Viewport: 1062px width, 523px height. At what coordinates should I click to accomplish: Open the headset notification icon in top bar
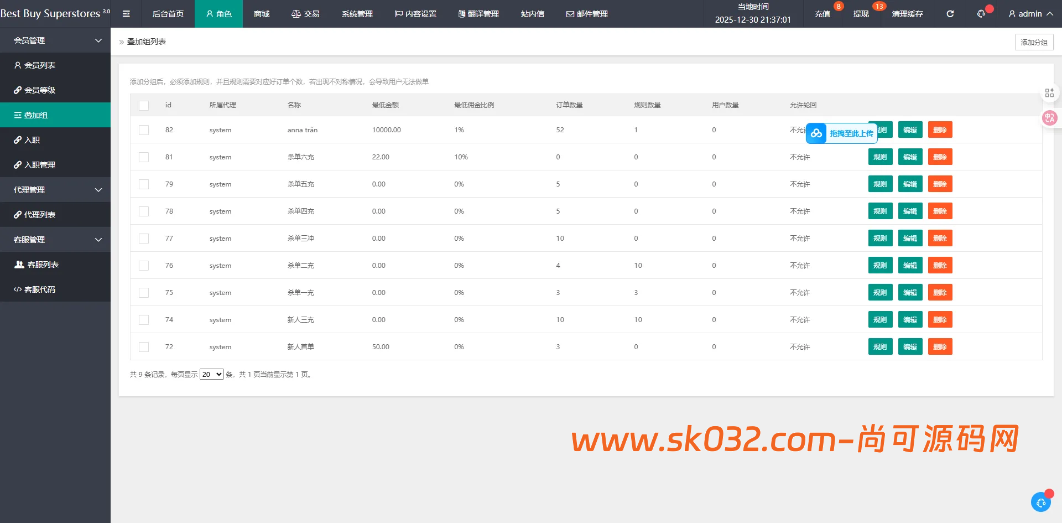pyautogui.click(x=980, y=14)
